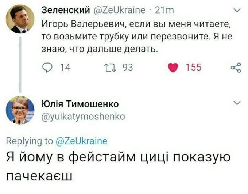The width and height of the screenshot is (248, 194).
Task: Click the reply speech bubble icon
Action: tap(48, 67)
